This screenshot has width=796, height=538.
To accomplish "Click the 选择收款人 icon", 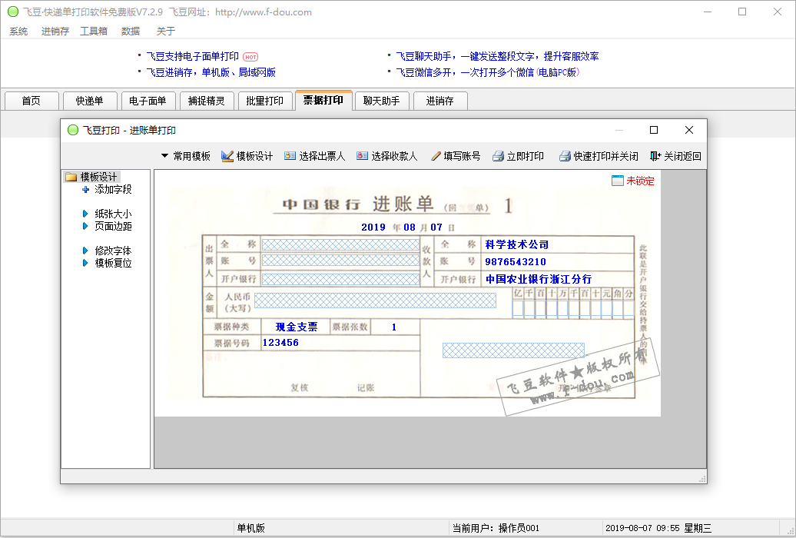I will point(362,157).
